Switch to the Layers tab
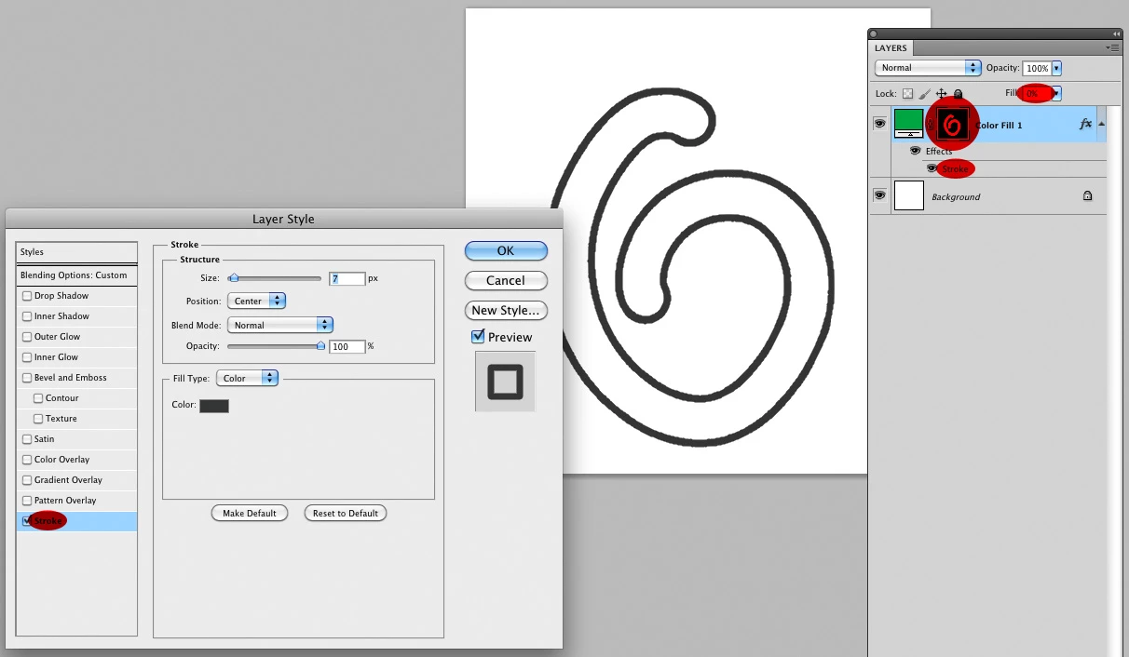 891,47
